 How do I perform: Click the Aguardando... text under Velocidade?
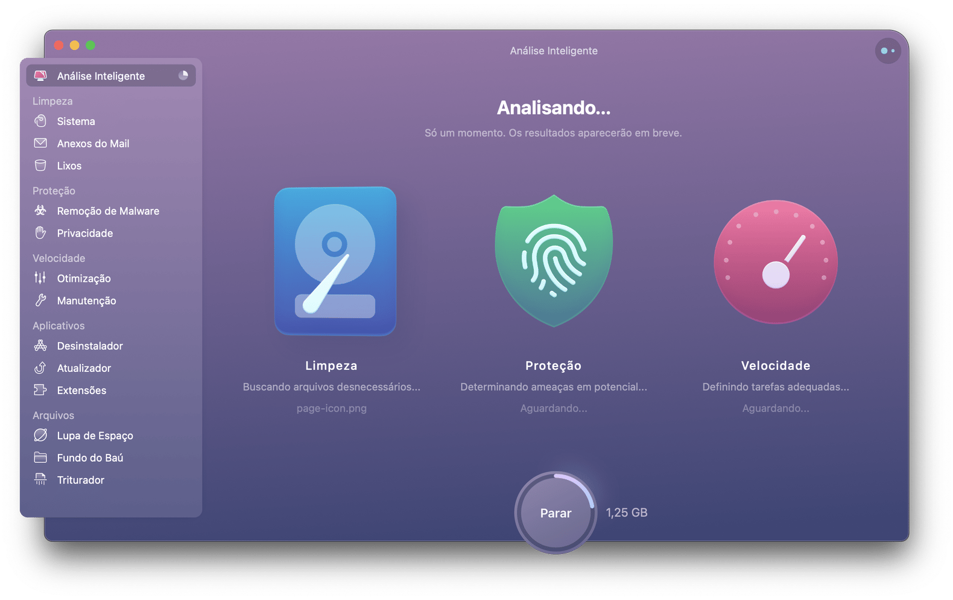tap(776, 408)
